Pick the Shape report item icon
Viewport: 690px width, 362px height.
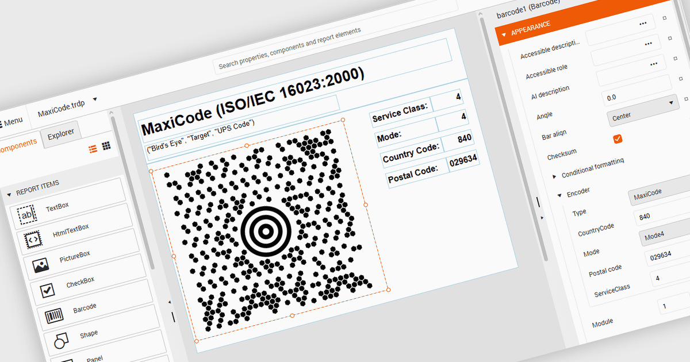60,341
